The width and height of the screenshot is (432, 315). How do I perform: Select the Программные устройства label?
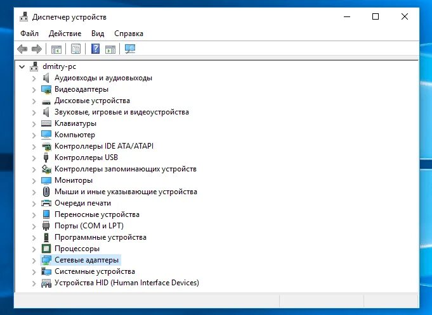pos(100,237)
